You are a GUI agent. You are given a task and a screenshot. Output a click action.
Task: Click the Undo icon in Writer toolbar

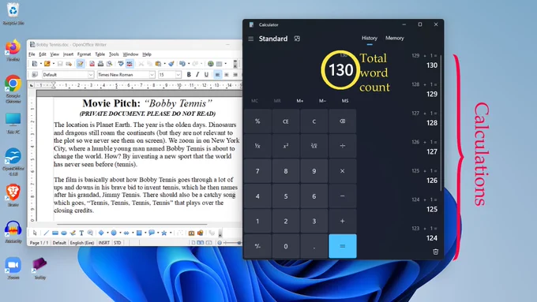tap(182, 64)
